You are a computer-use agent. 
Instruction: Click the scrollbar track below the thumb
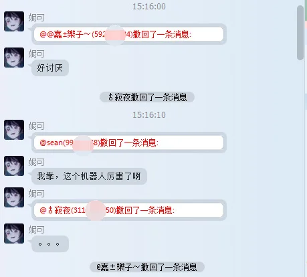click(300, 169)
